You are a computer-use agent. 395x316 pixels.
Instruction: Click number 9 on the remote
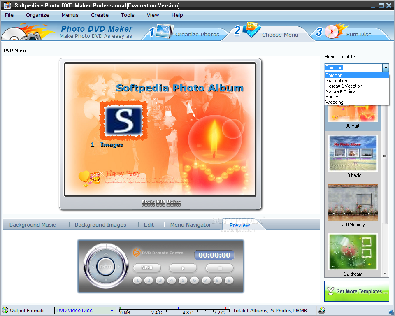(229, 280)
